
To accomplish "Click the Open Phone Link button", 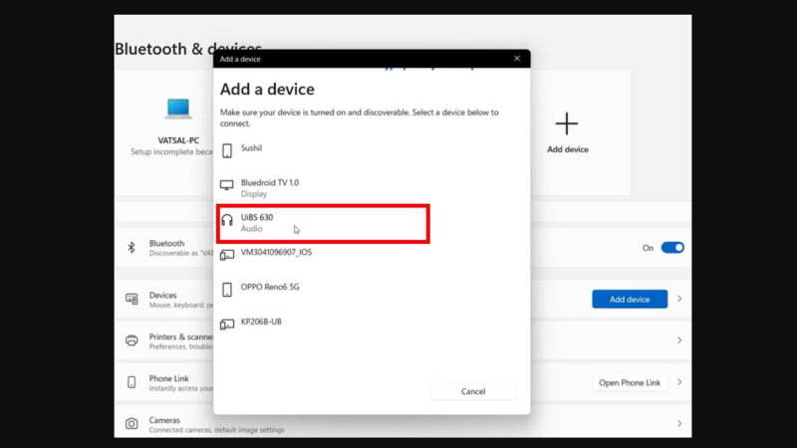I will pos(629,382).
